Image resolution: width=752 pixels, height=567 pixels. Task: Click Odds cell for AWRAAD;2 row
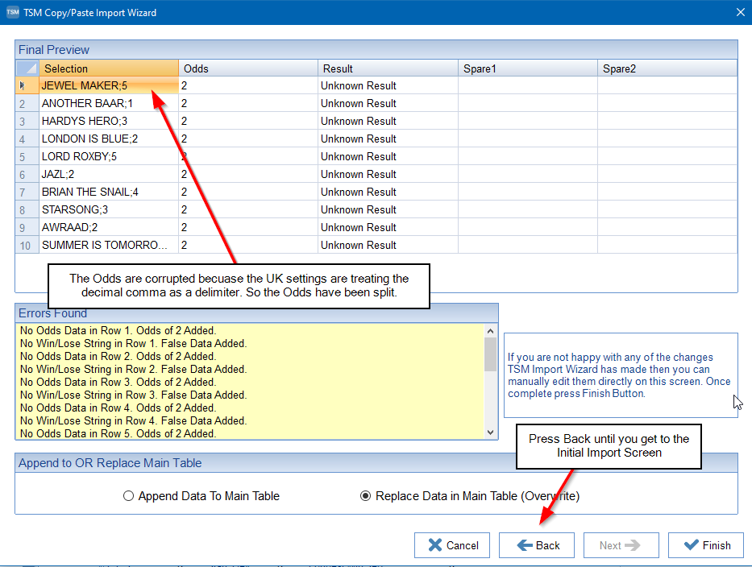(x=247, y=227)
